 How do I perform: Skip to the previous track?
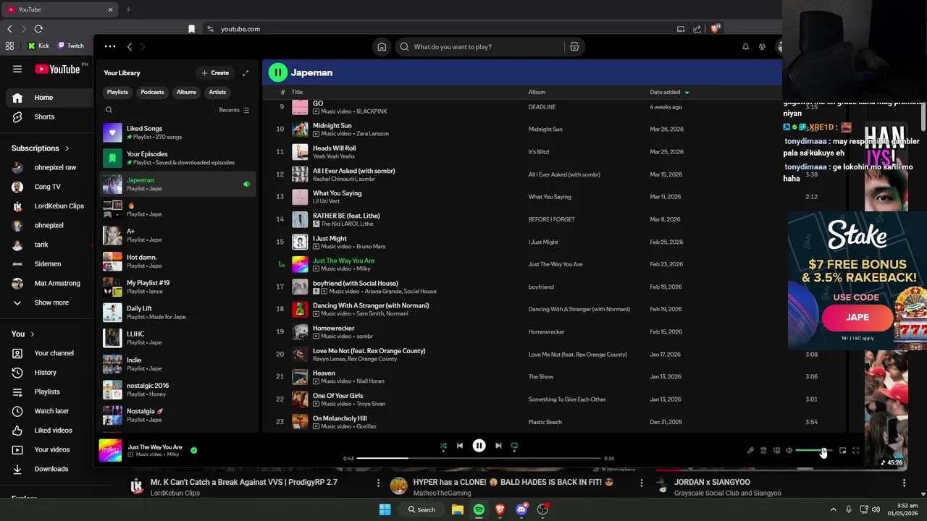tap(459, 446)
